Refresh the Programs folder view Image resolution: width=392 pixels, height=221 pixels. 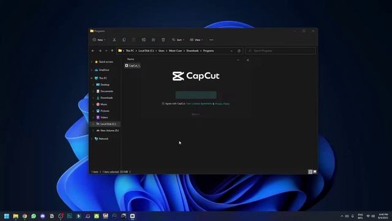tap(239, 51)
